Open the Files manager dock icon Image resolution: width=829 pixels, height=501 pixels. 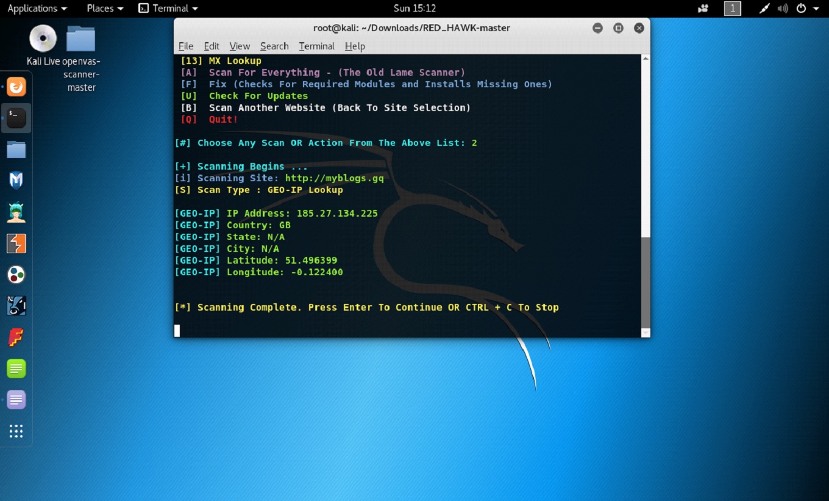tap(16, 150)
